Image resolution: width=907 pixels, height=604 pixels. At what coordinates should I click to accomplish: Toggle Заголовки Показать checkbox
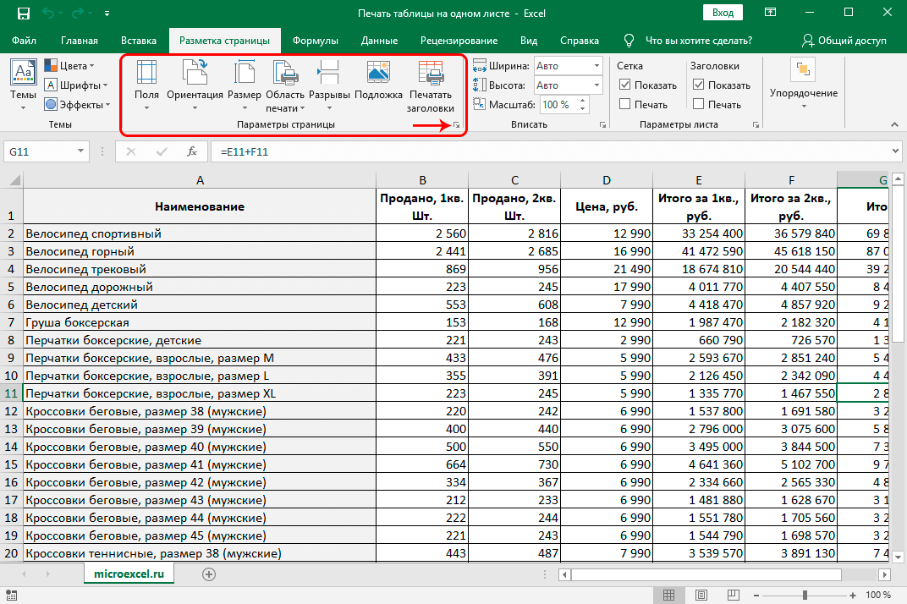[698, 85]
